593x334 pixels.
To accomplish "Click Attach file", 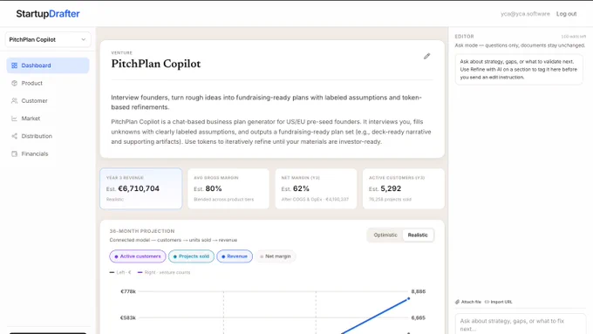I will pos(468,302).
